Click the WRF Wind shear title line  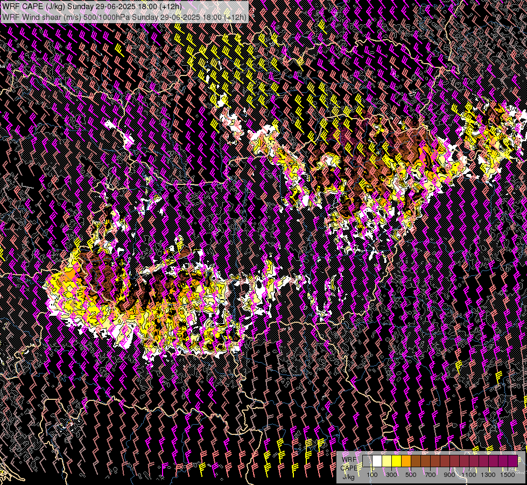(x=124, y=17)
